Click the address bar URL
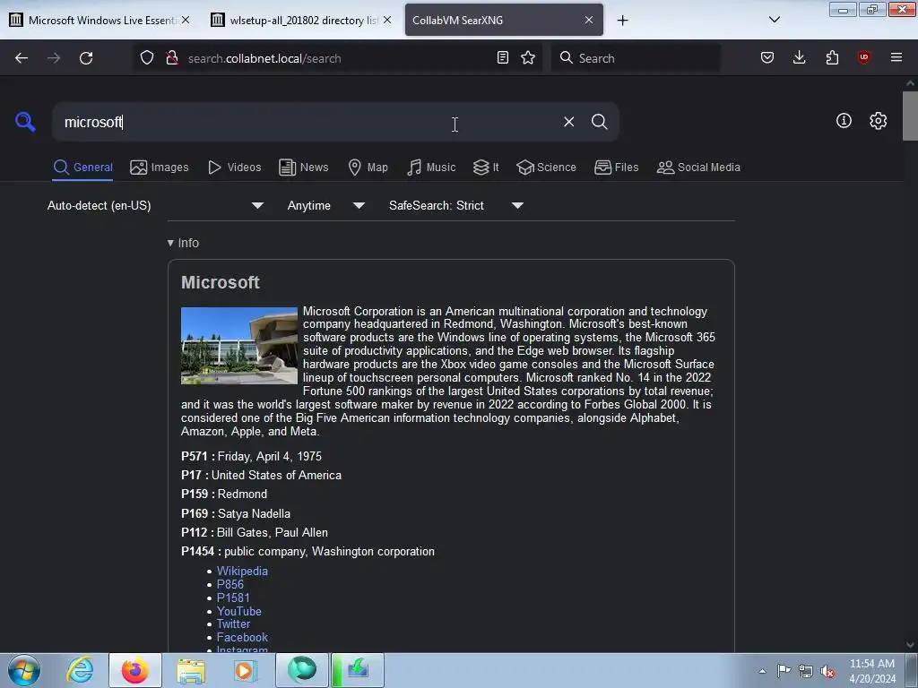This screenshot has width=918, height=688. [264, 58]
